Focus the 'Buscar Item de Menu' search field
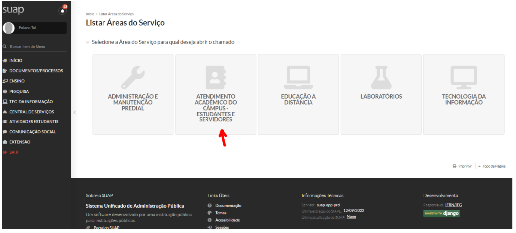This screenshot has height=233, width=516. 35,46
